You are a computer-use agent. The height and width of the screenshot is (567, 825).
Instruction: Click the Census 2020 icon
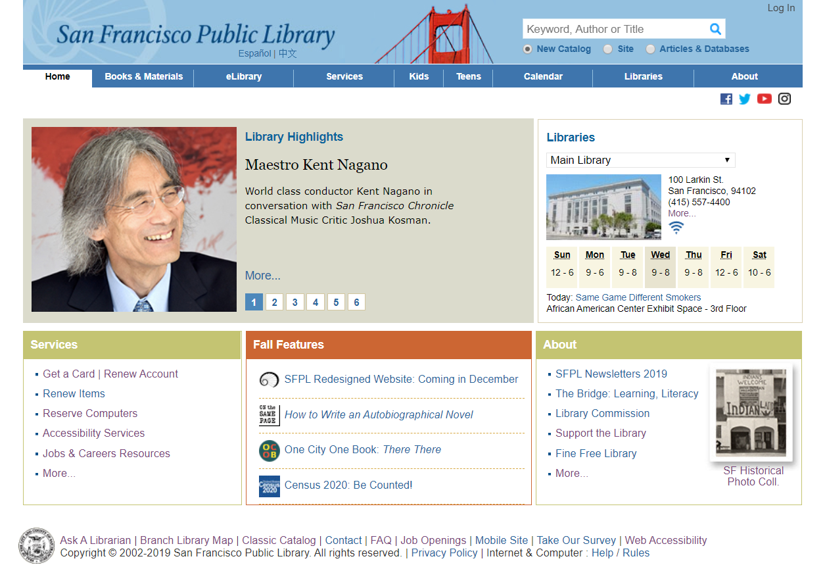(269, 486)
